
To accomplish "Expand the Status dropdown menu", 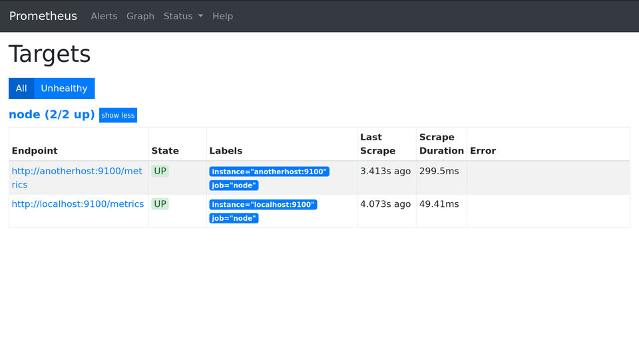I will point(183,16).
